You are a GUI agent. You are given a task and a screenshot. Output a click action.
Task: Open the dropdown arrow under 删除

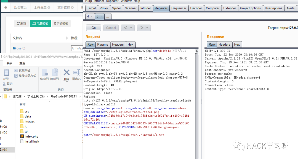click(x=67, y=82)
